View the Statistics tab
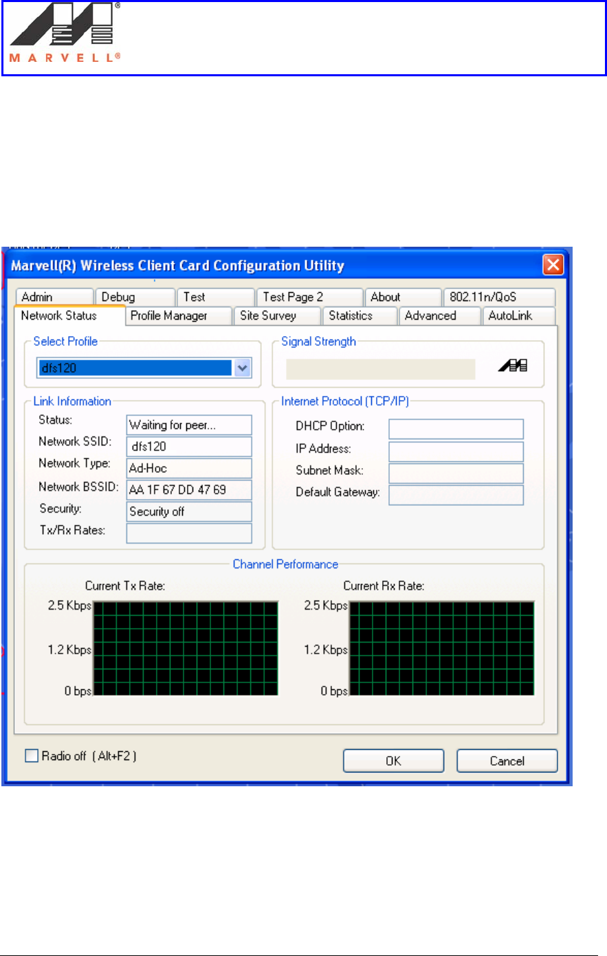Viewport: 607px width, 956px height. pyautogui.click(x=360, y=315)
